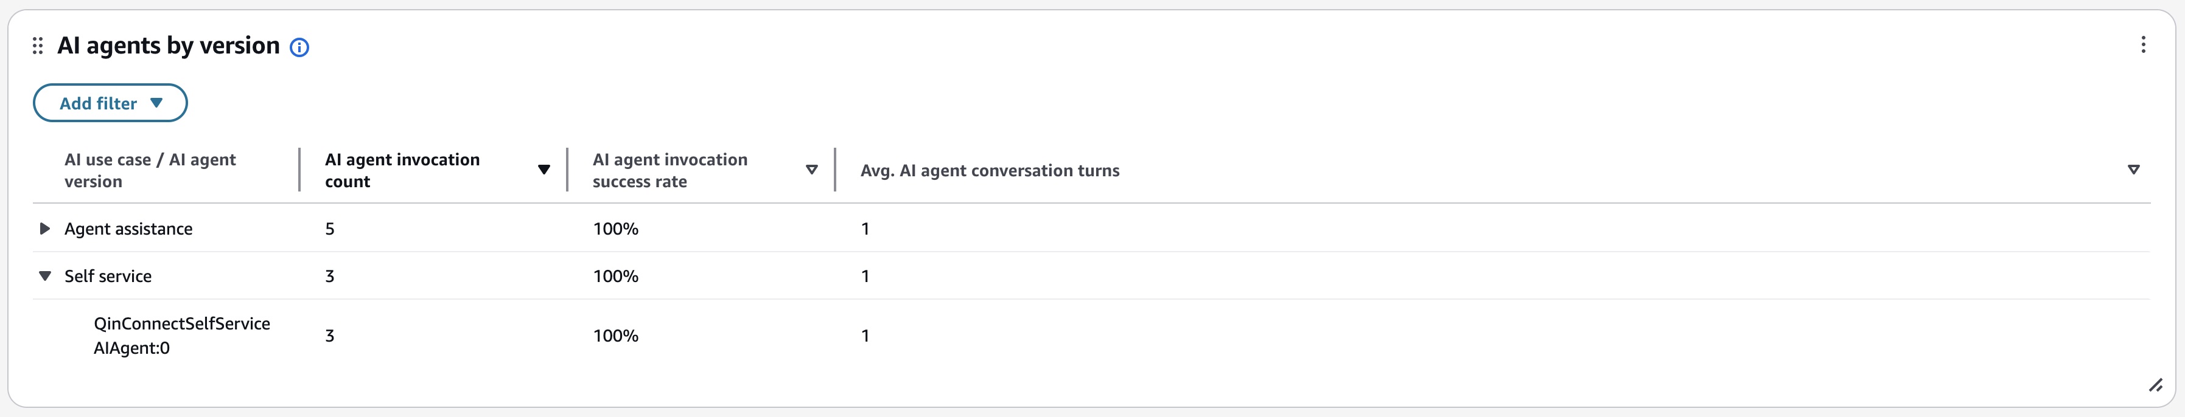Image resolution: width=2185 pixels, height=417 pixels.
Task: Click the Add filter dropdown caret
Action: pos(158,103)
